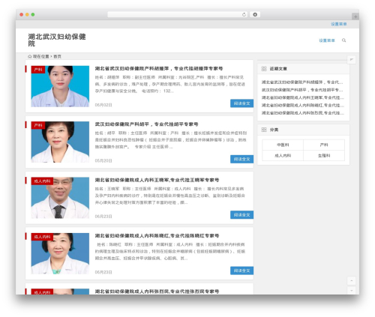
Task: Select the 中医科 category
Action: (283, 145)
